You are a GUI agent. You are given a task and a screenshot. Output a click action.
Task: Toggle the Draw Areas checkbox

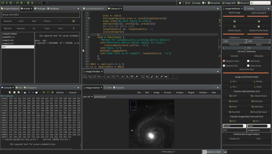coord(248,66)
